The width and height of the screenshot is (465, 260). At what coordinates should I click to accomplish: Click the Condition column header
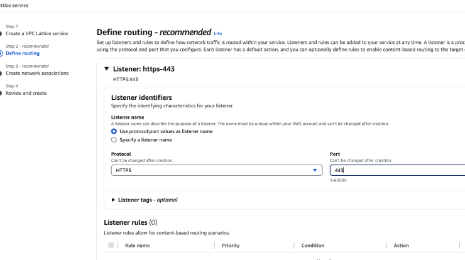(x=312, y=246)
